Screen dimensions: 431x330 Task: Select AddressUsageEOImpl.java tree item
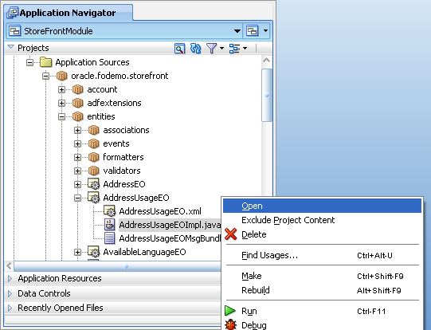170,225
